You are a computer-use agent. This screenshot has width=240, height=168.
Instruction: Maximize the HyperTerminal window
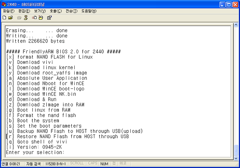pos(229,5)
